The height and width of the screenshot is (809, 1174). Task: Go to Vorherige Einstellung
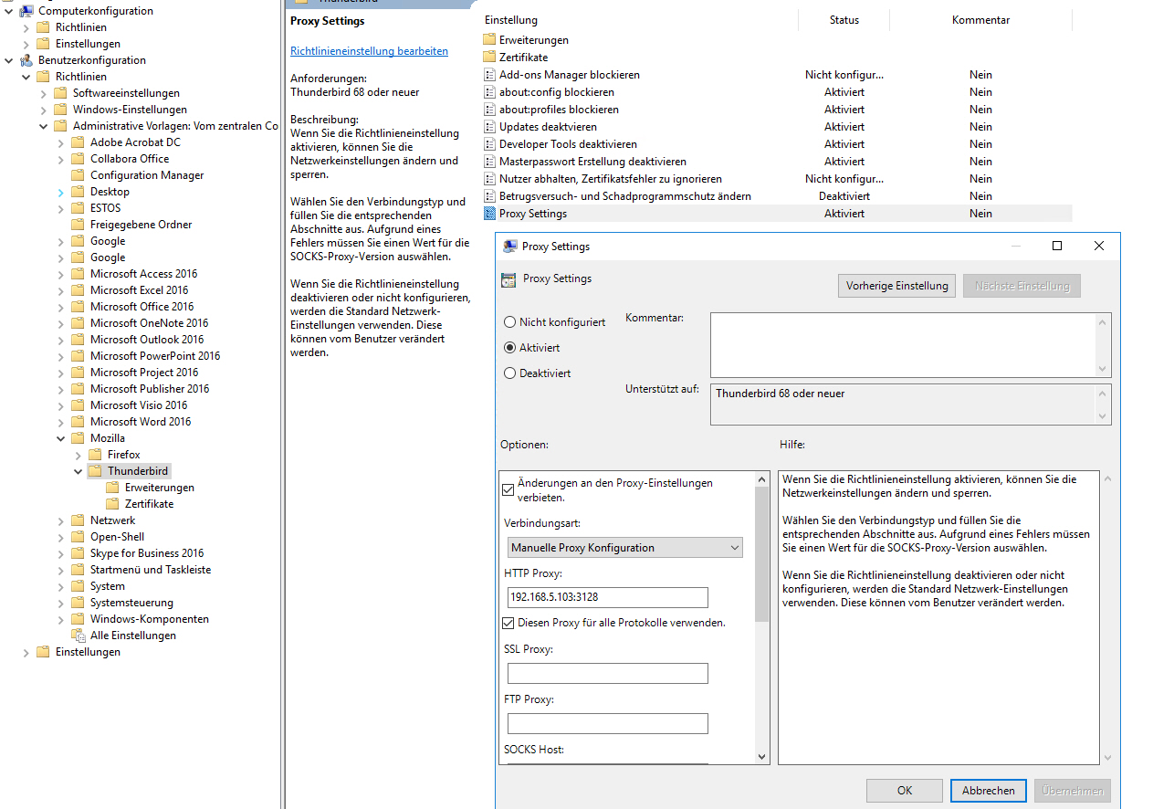896,286
